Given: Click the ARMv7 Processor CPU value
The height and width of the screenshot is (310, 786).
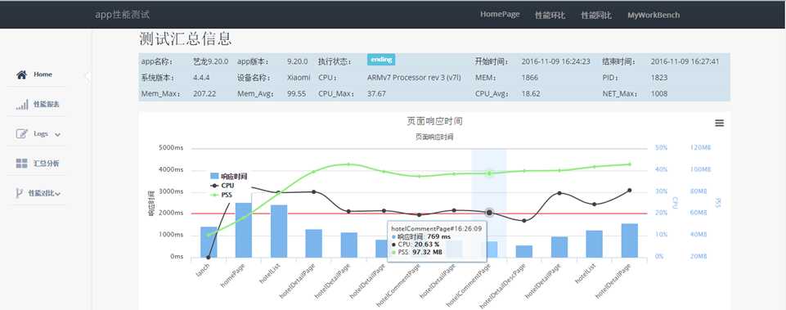Looking at the screenshot, I should tap(414, 78).
